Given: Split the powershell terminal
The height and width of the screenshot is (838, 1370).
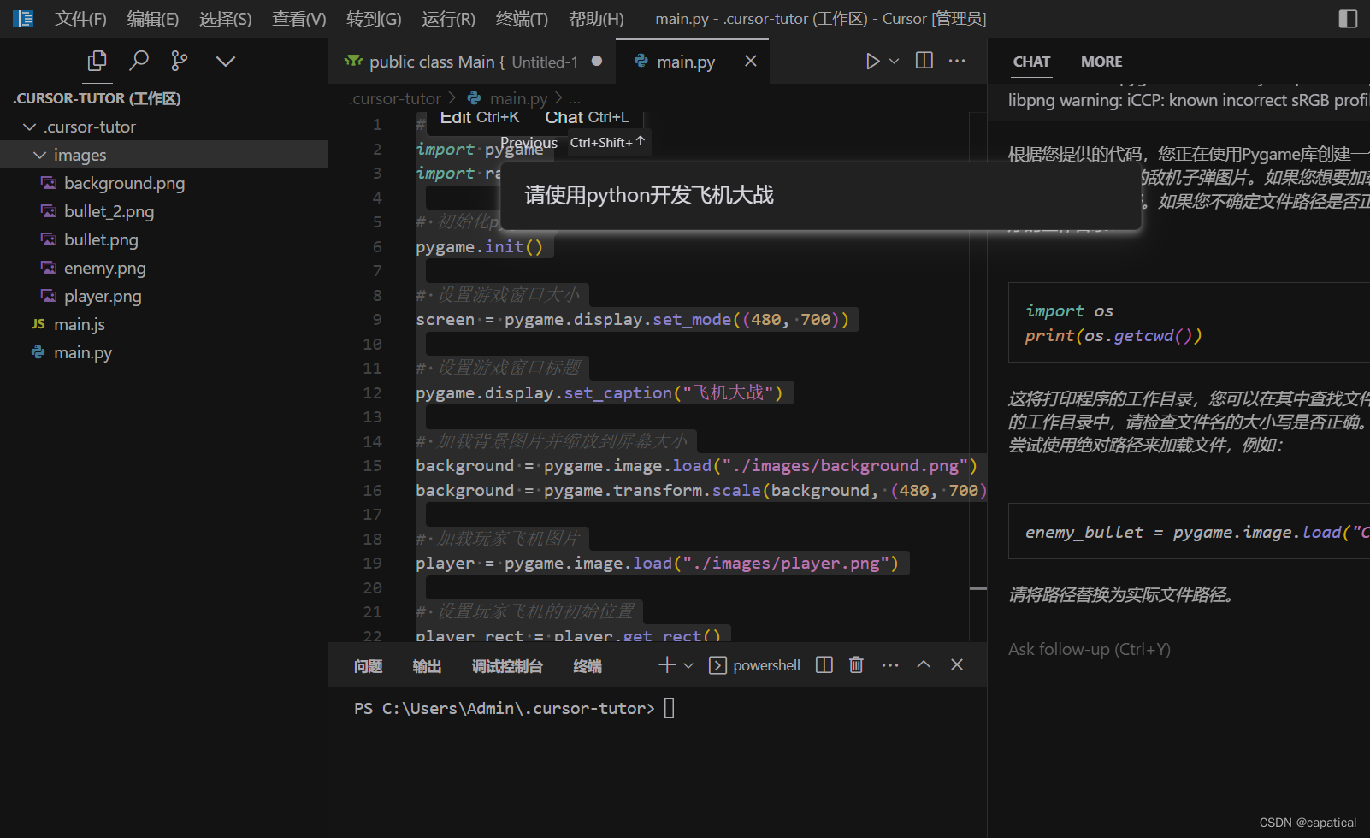Looking at the screenshot, I should pos(823,664).
